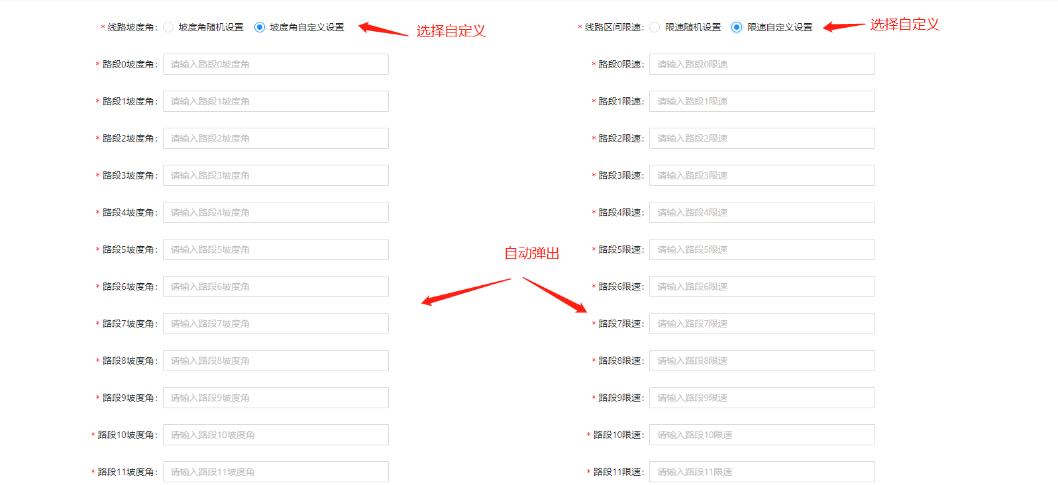Focus the 路段7坡度角 input field
The image size is (1058, 485).
(x=276, y=324)
